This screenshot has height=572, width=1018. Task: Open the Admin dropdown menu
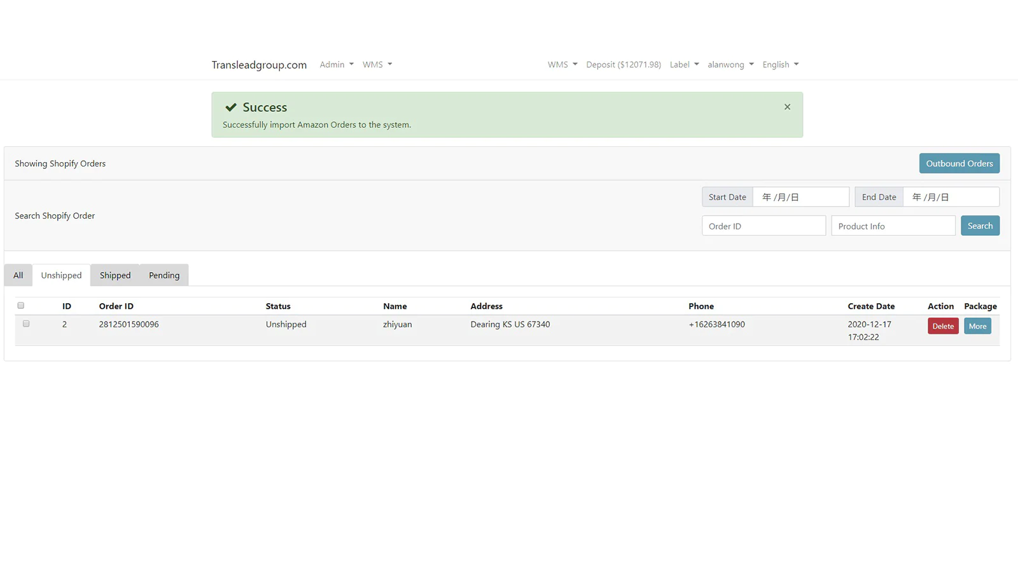[x=336, y=65]
